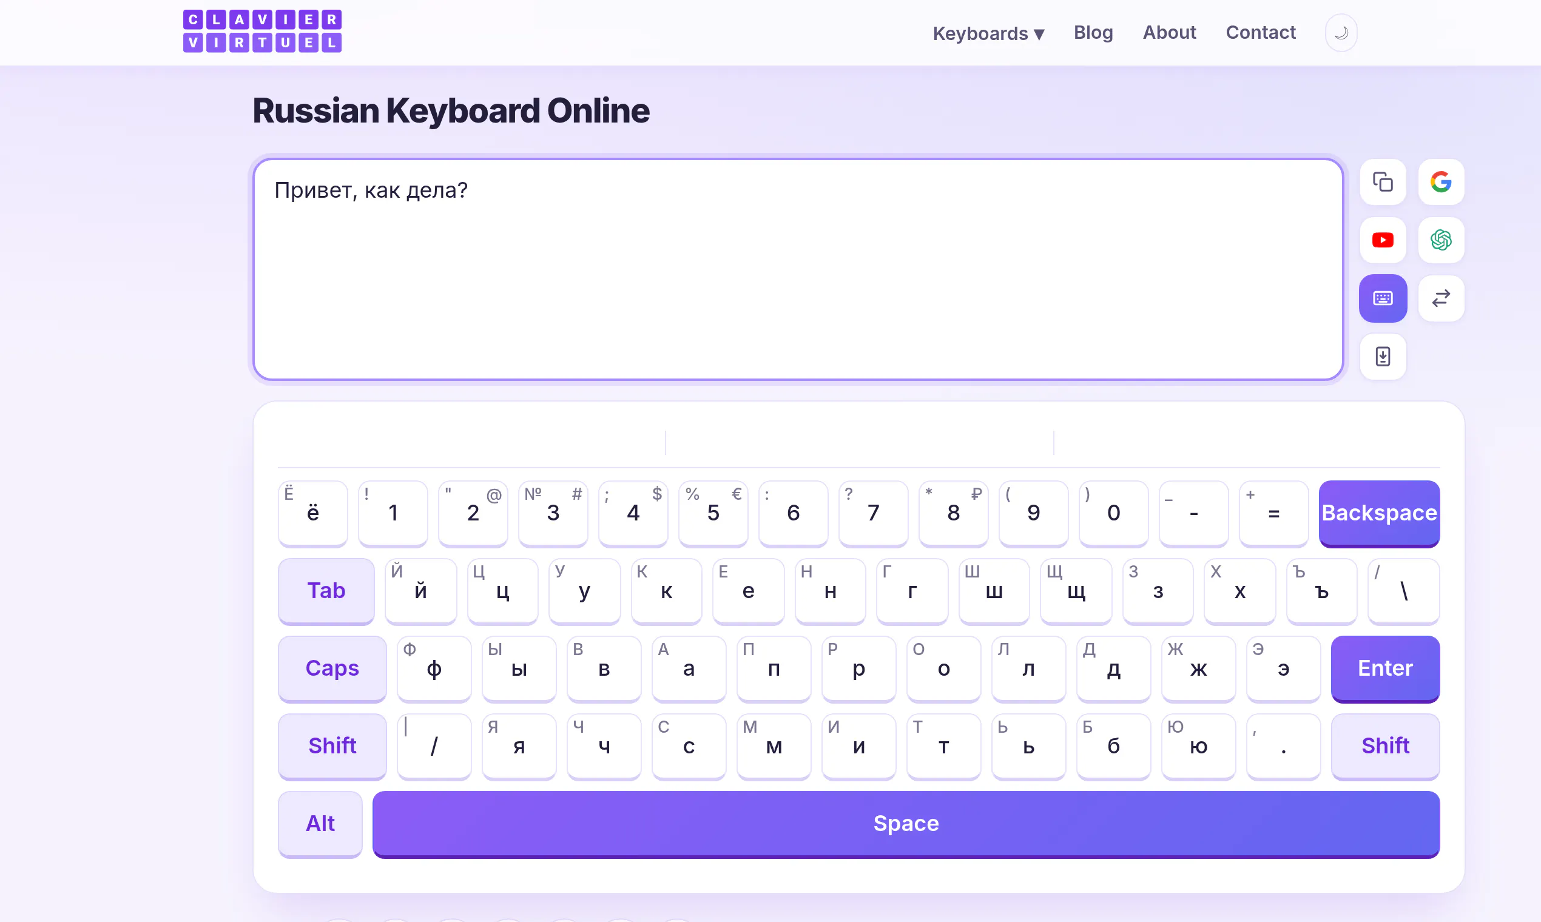Toggle the Alt key
This screenshot has width=1541, height=922.
[x=320, y=824]
